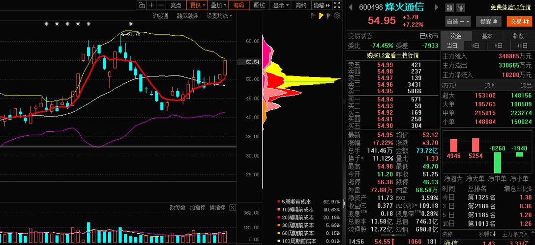Select the 10日 period tab
The height and width of the screenshot is (245, 535).
click(522, 46)
